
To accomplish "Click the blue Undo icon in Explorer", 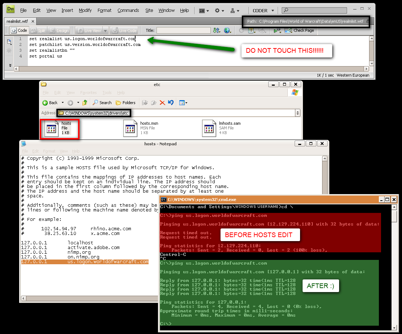I will pyautogui.click(x=171, y=103).
